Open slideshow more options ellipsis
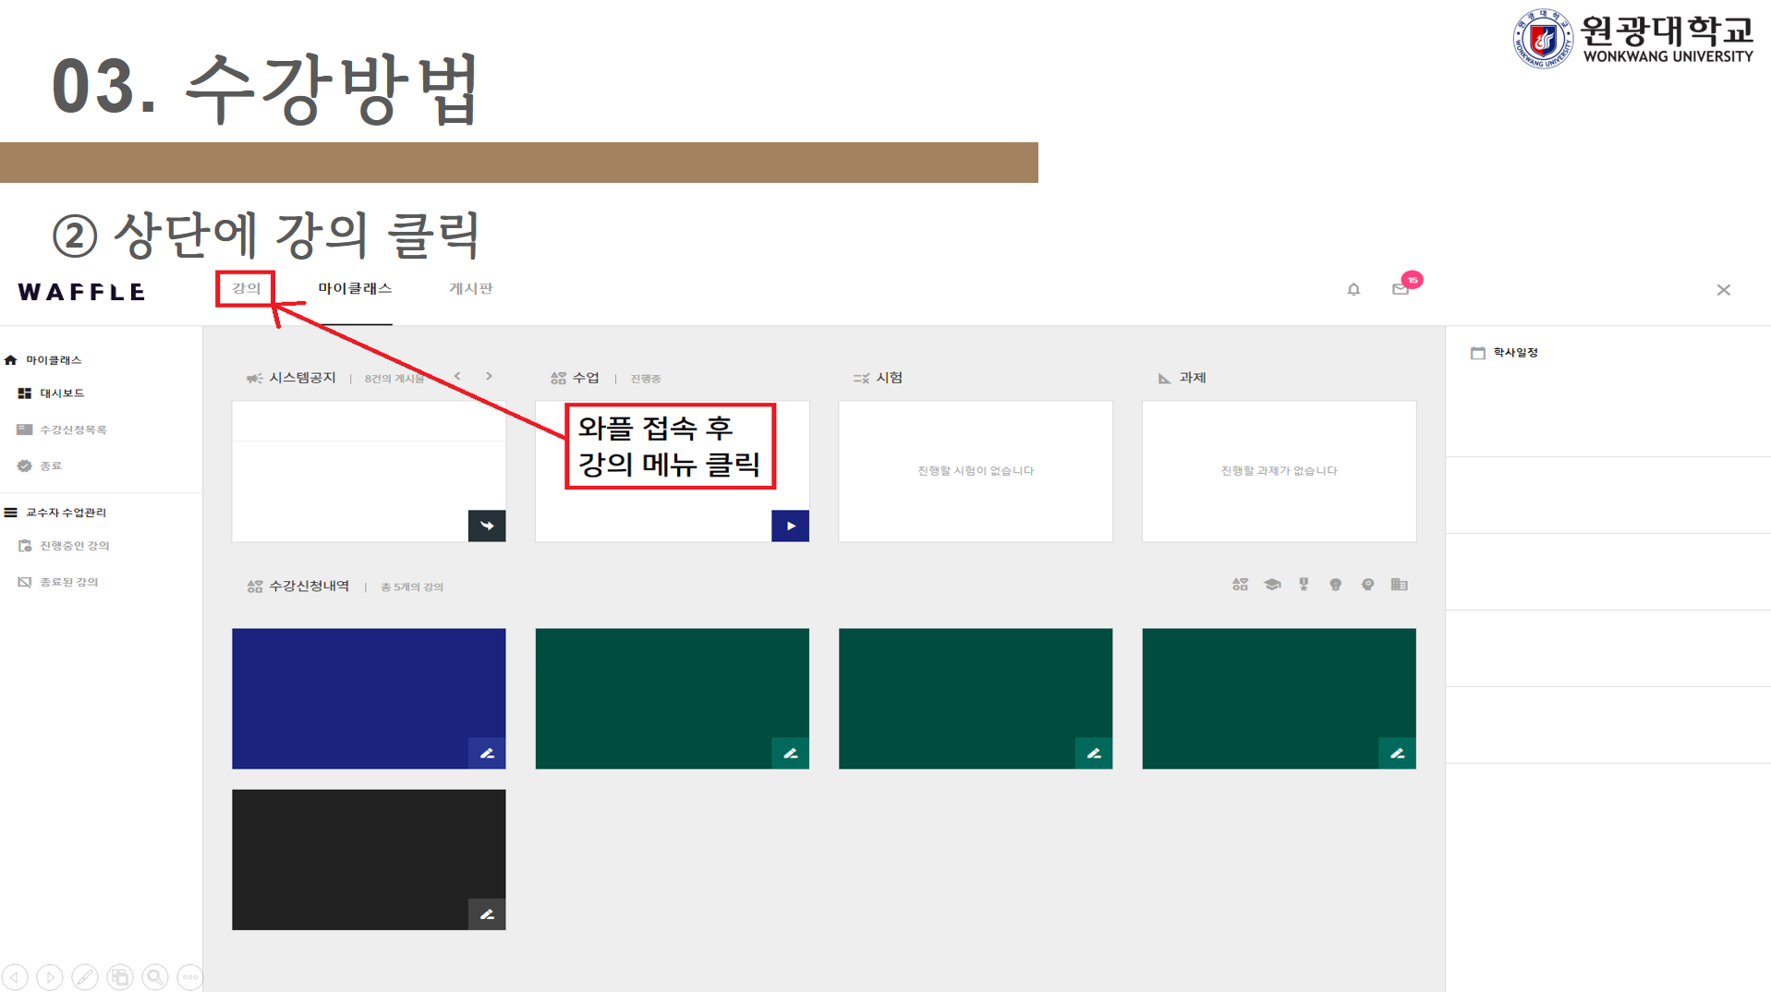1771x992 pixels. point(189,976)
